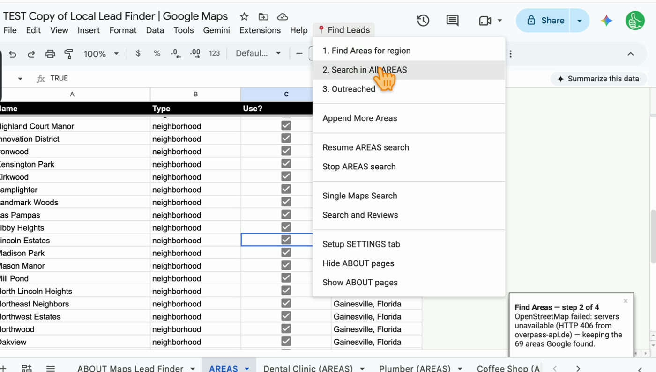
Task: Start a Meet video call
Action: [485, 21]
